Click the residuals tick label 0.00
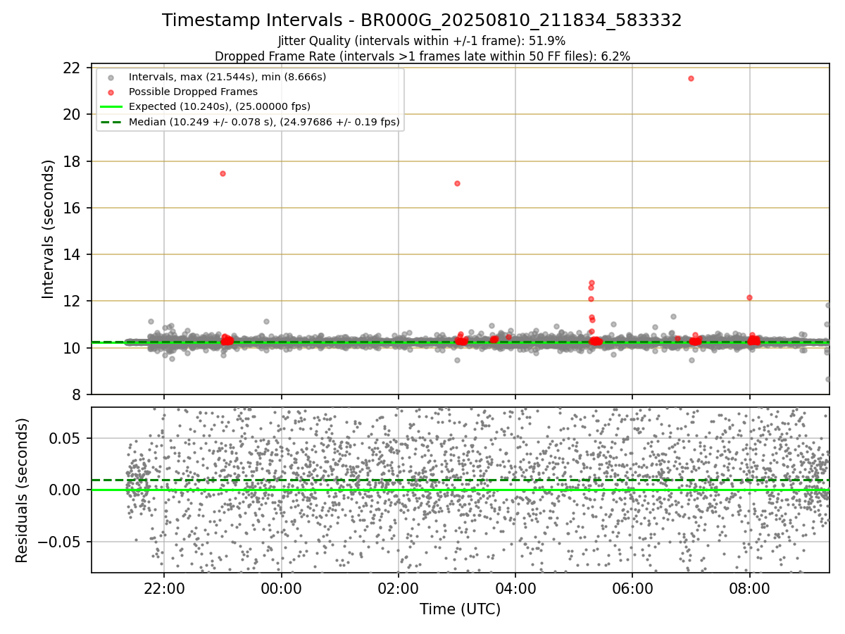Viewport: 845px width, 634px height. [65, 490]
